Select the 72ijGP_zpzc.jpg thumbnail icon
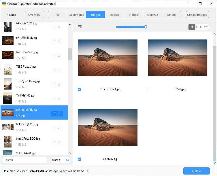The image size is (217, 176). click(8, 69)
